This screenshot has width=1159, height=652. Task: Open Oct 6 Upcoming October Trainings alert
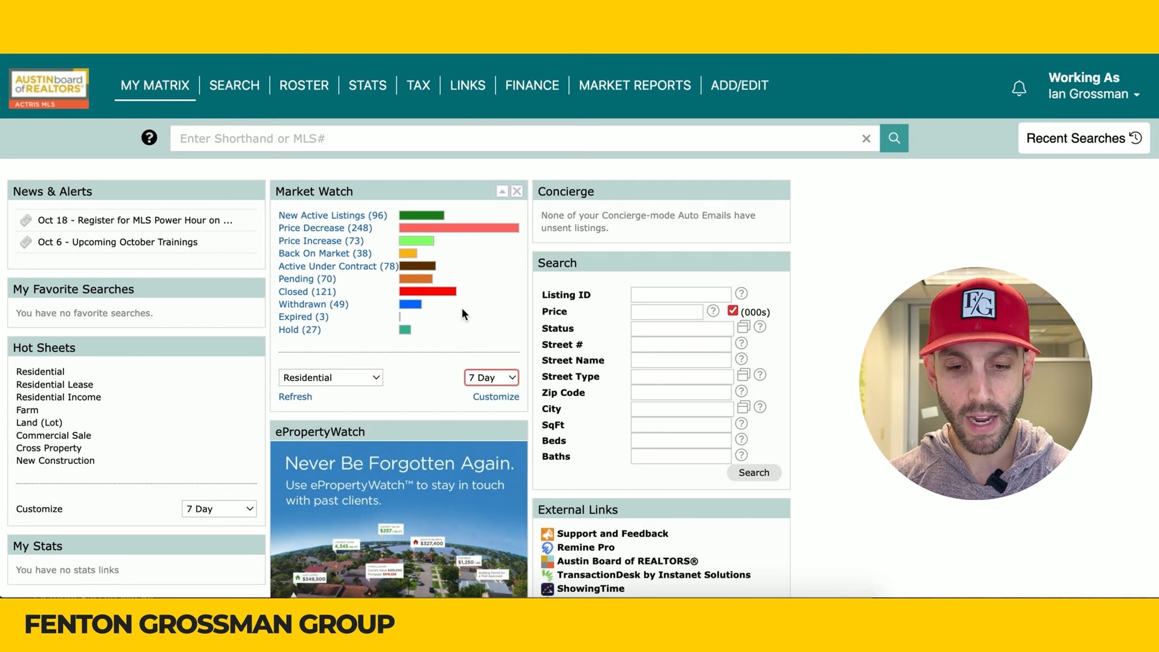click(118, 242)
